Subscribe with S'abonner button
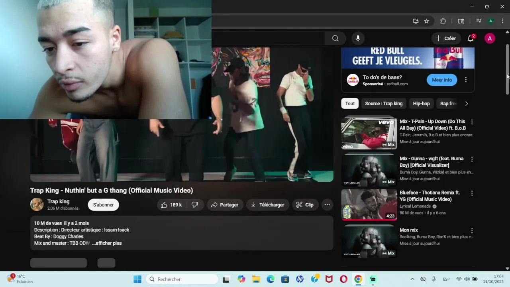This screenshot has width=510, height=287. [103, 205]
